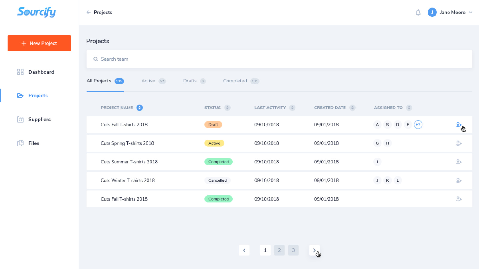The image size is (479, 269).
Task: Add assignee to Cuts Summer T-shirts 2018 row
Action: tap(459, 162)
